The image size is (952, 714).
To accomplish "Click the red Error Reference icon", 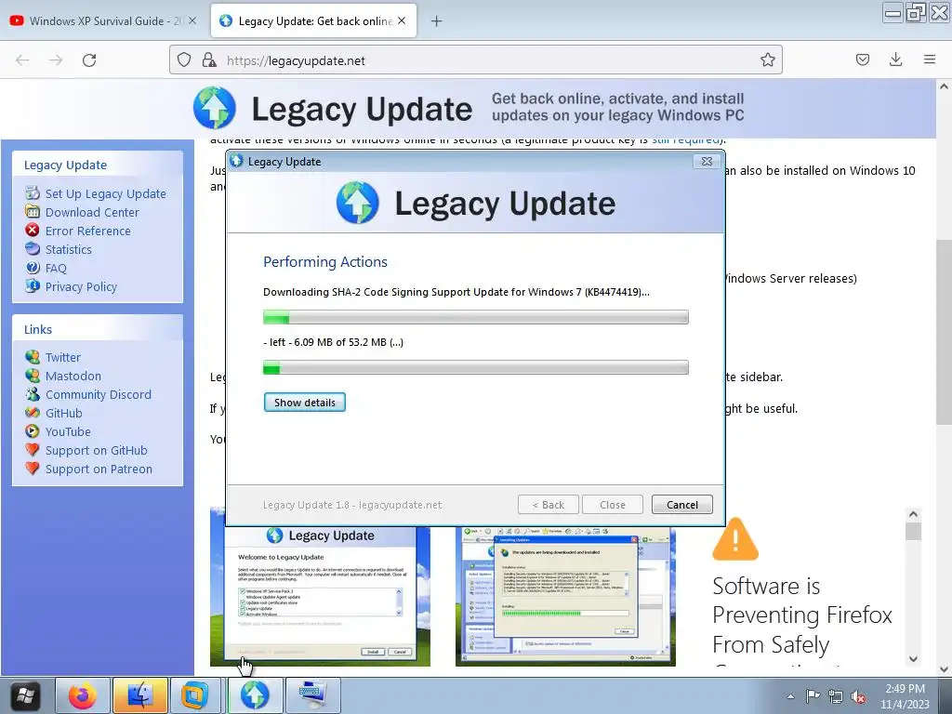I will 33,231.
